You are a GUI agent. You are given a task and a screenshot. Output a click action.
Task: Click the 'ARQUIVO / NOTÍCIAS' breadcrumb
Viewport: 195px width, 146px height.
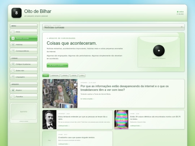coord(52,25)
